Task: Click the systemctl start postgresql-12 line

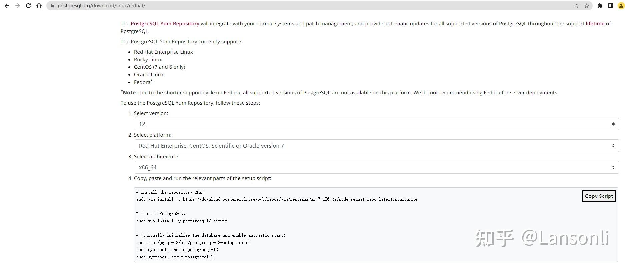Action: [x=176, y=257]
